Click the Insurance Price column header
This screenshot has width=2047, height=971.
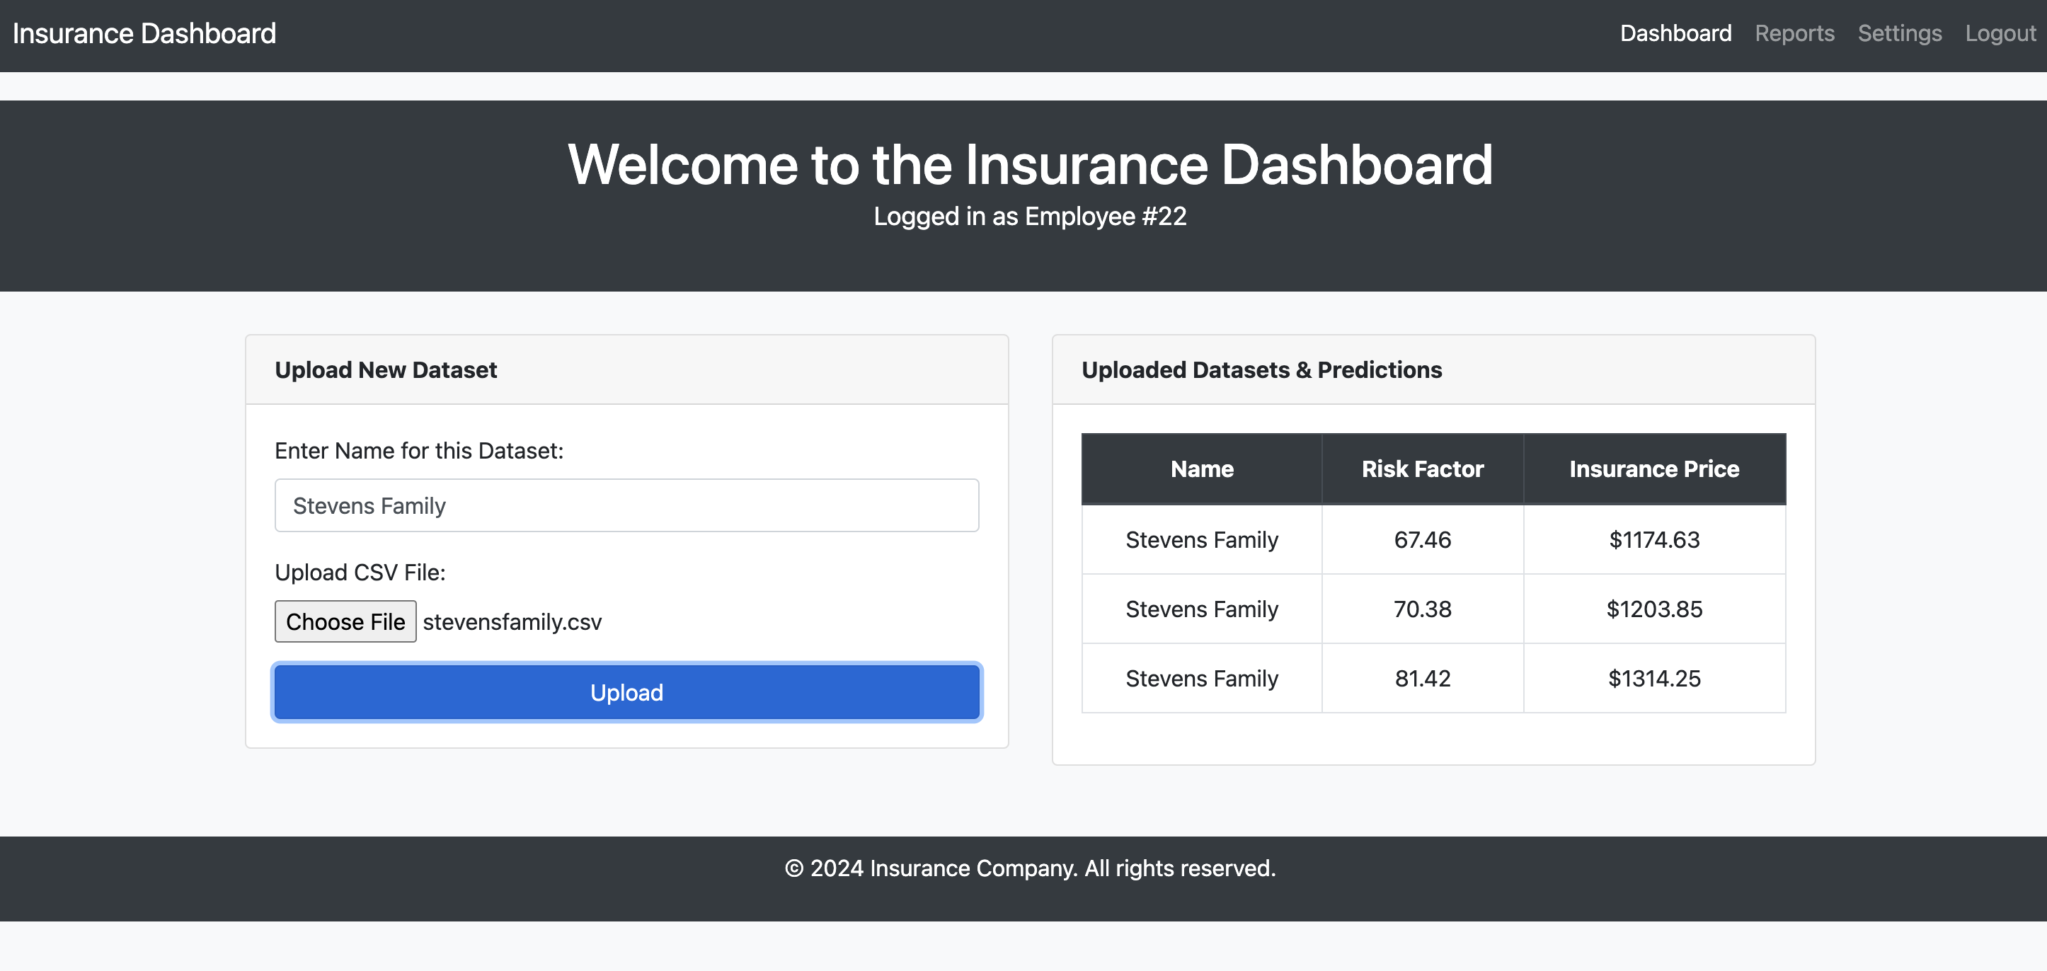(x=1653, y=469)
